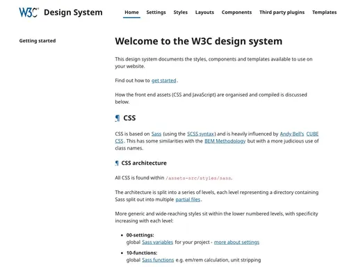Open "more about settings" link
The image size is (356, 267).
tap(236, 242)
